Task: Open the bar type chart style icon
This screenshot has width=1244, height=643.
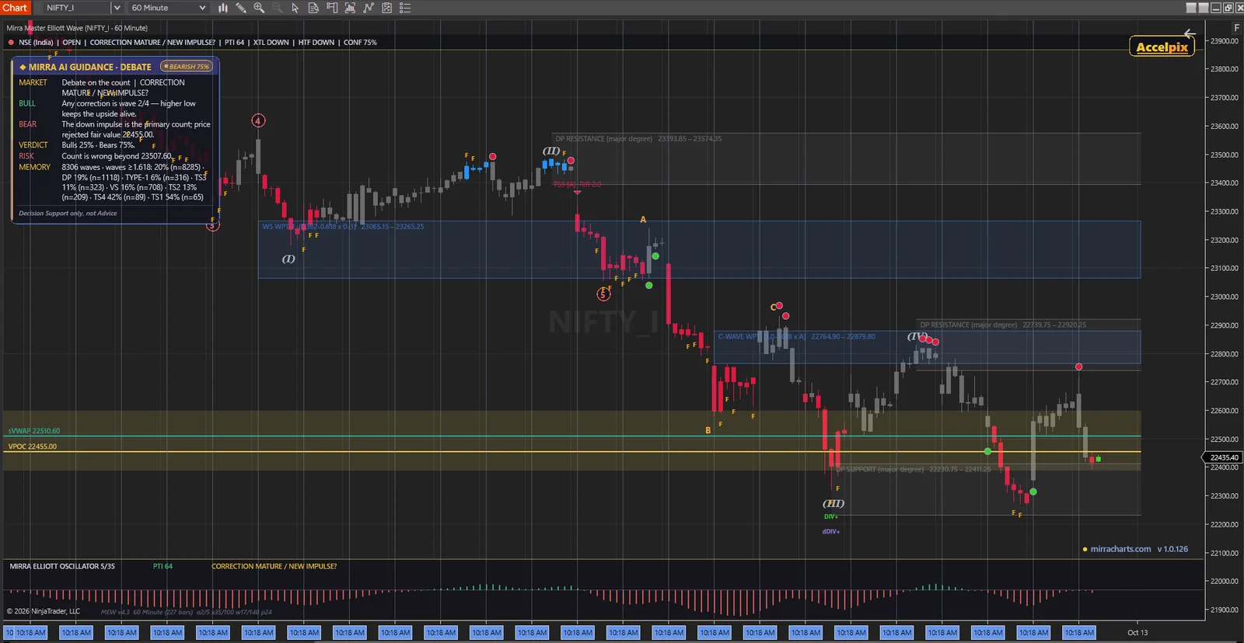Action: click(222, 8)
